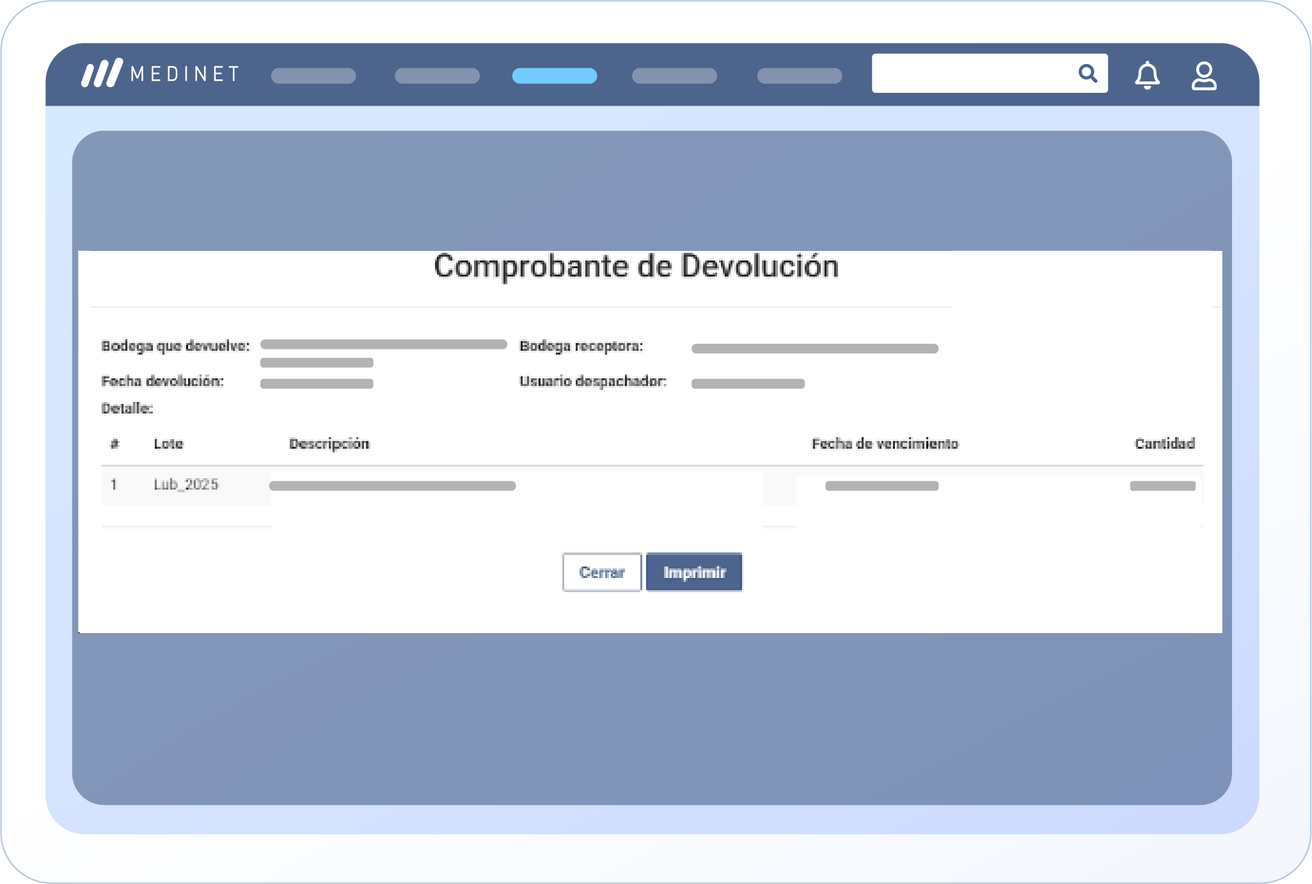Image resolution: width=1312 pixels, height=884 pixels.
Task: Click the Lote column header
Action: click(168, 444)
